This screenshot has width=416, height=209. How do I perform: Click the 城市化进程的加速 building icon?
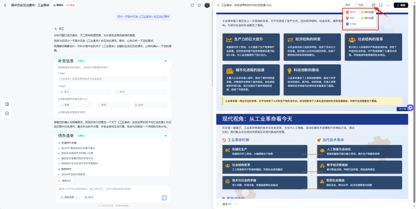pos(230,70)
